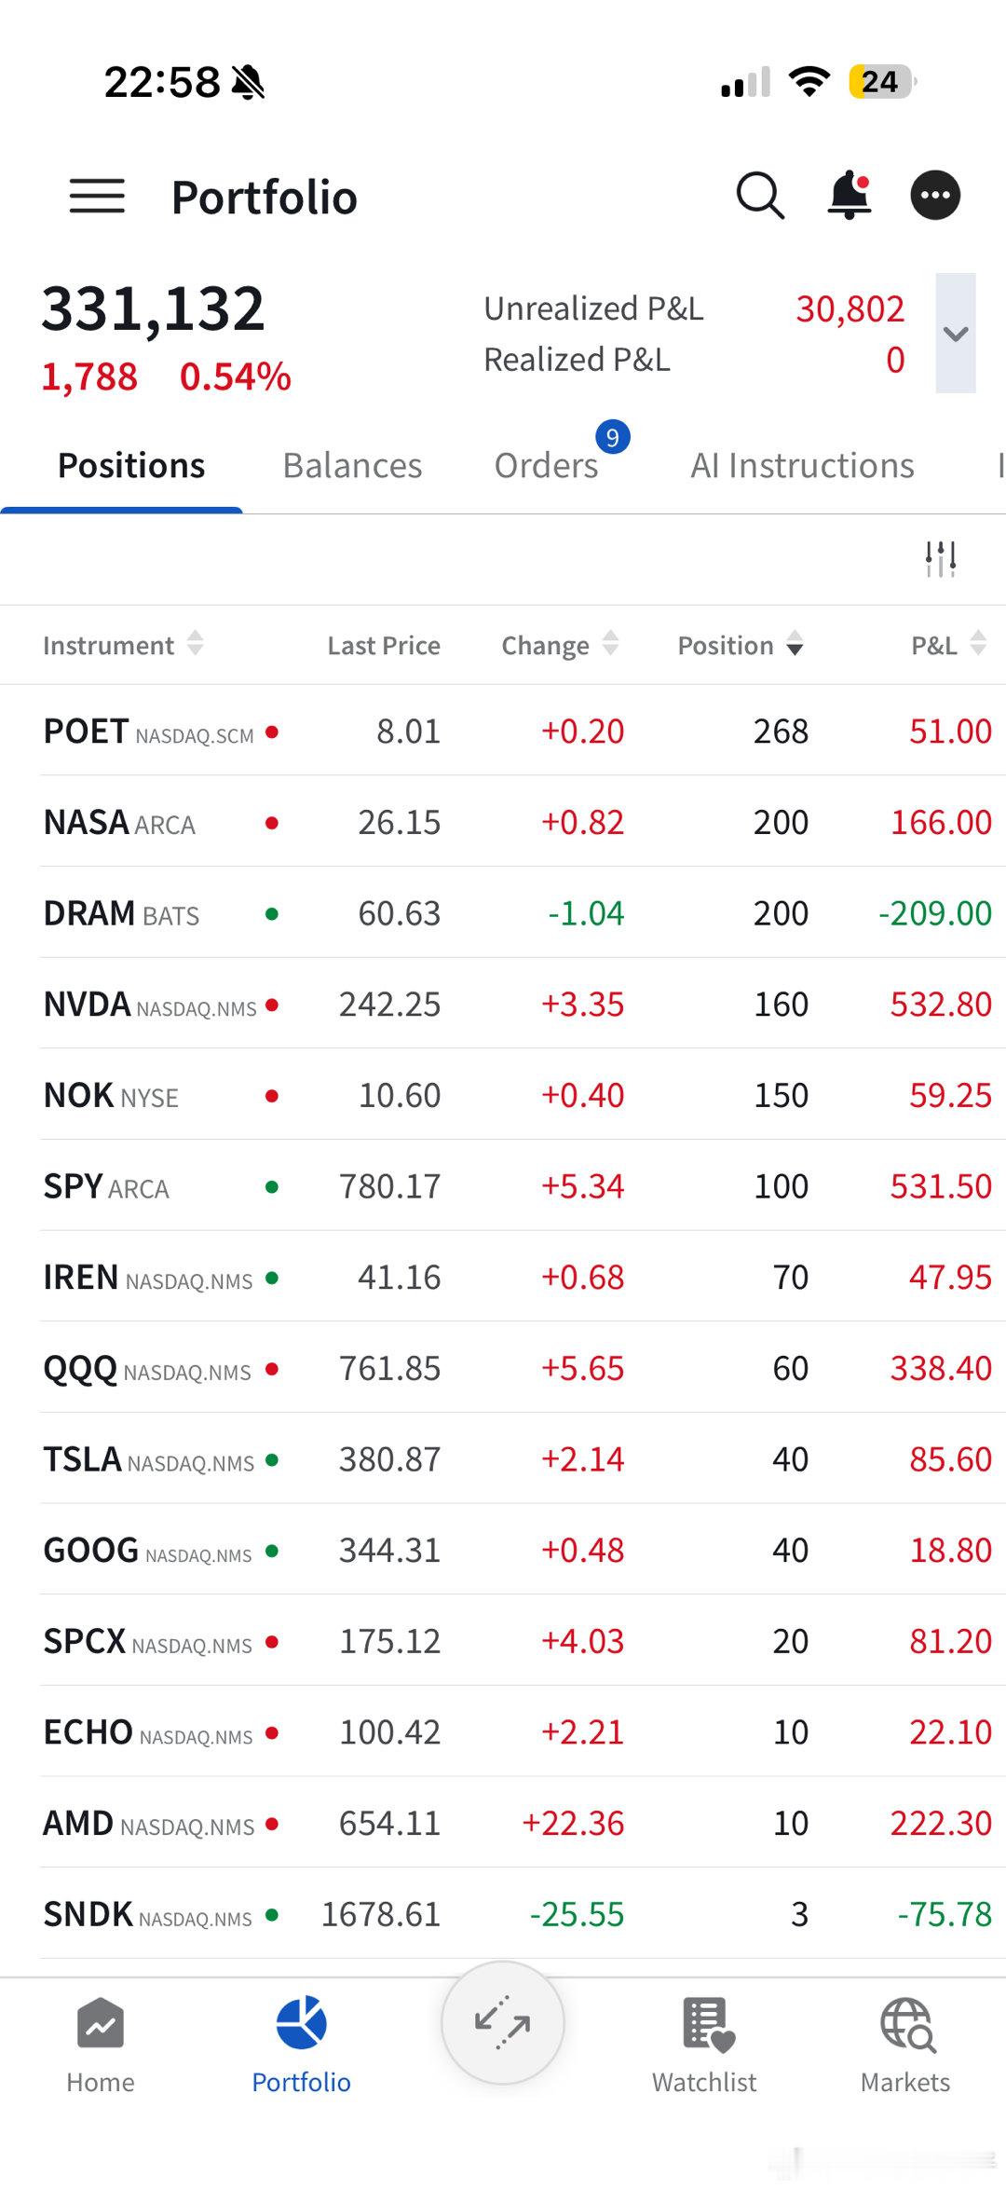Switch to the Orders tab
The height and width of the screenshot is (2189, 1006).
[x=547, y=465]
